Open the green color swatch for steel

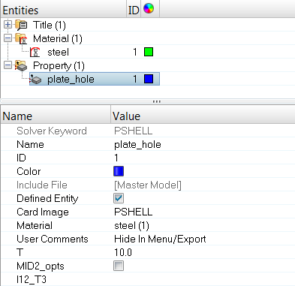pos(149,52)
